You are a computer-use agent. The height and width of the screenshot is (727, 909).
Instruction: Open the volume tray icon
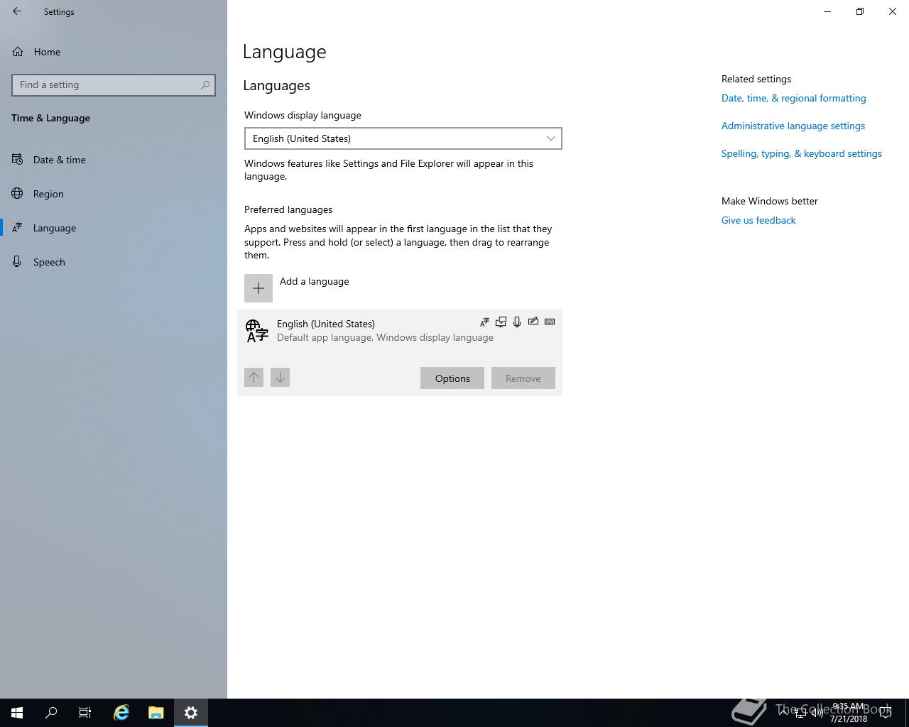(x=817, y=713)
